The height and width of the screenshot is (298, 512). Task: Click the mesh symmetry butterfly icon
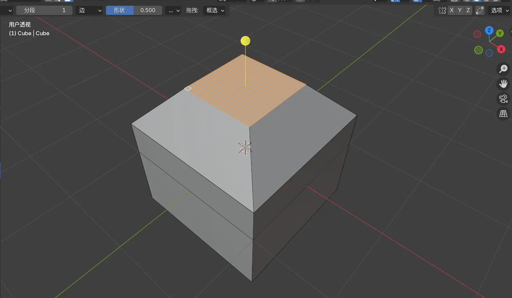(x=442, y=10)
